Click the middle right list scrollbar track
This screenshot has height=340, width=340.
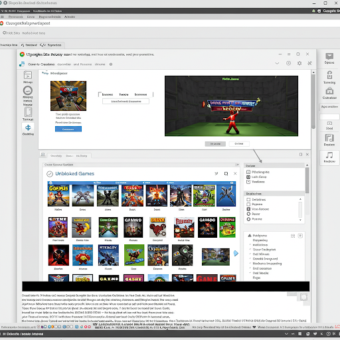(300, 209)
